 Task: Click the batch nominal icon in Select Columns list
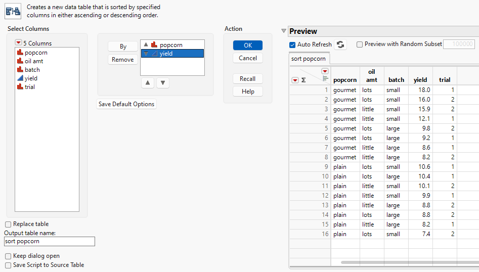(20, 70)
